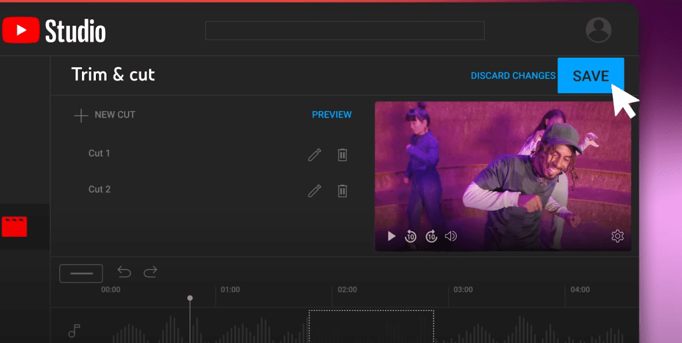Click the 01:00 timeline mark
Viewport: 682px width, 343px height.
230,290
